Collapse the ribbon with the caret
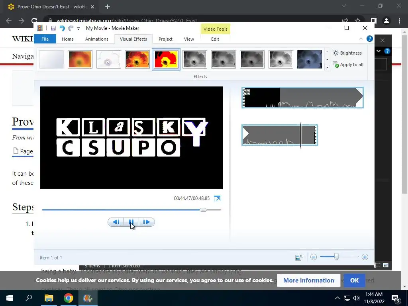 pos(361,39)
